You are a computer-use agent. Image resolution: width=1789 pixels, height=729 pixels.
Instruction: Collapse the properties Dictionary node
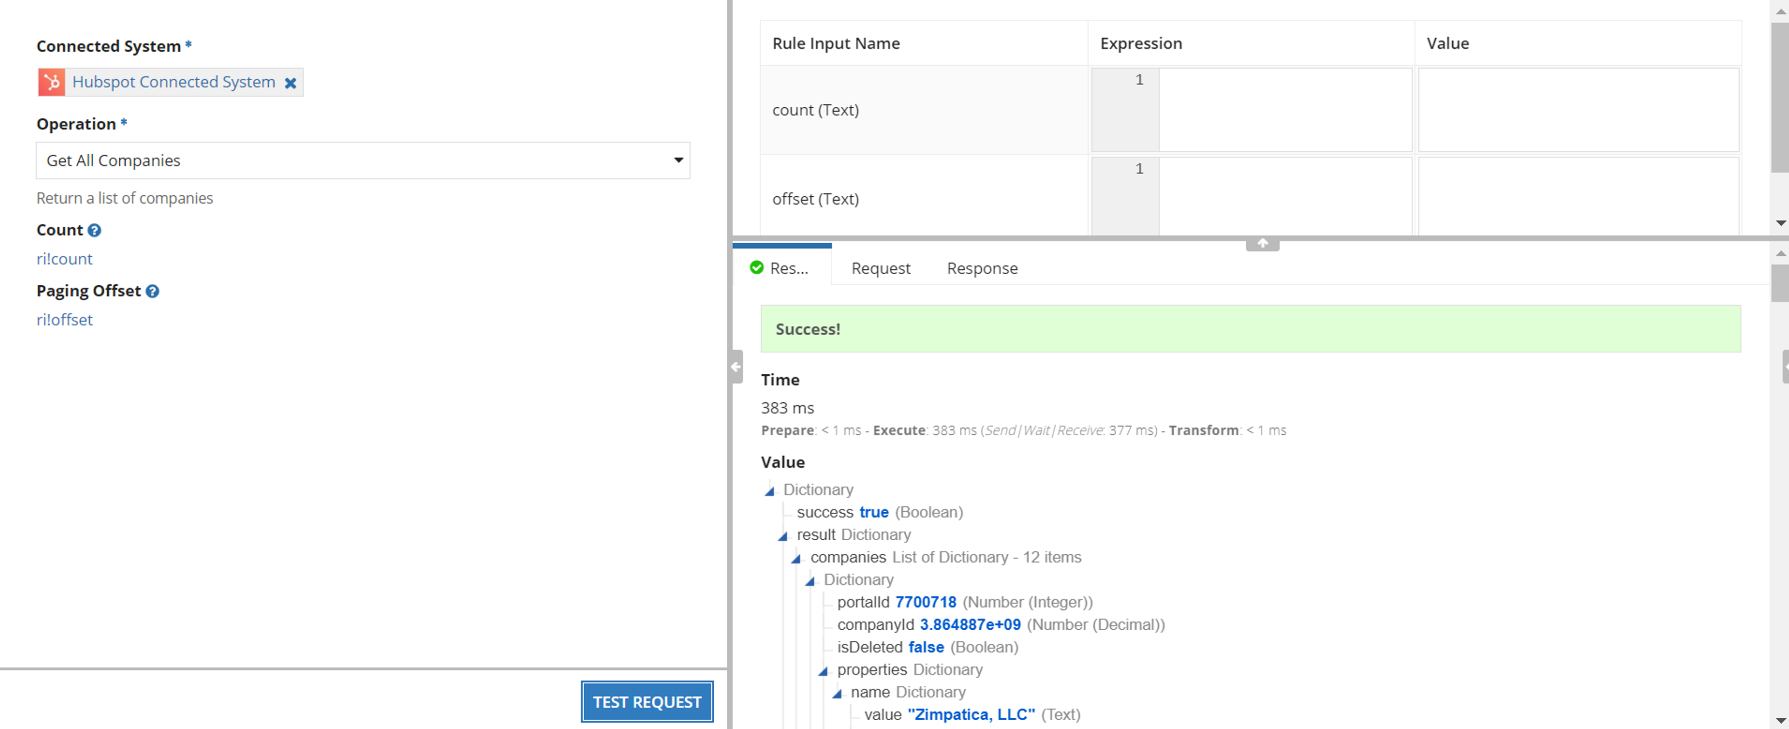(x=823, y=671)
